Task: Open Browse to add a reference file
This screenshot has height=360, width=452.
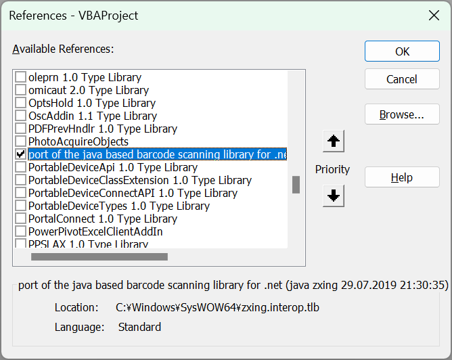Action: (x=402, y=114)
